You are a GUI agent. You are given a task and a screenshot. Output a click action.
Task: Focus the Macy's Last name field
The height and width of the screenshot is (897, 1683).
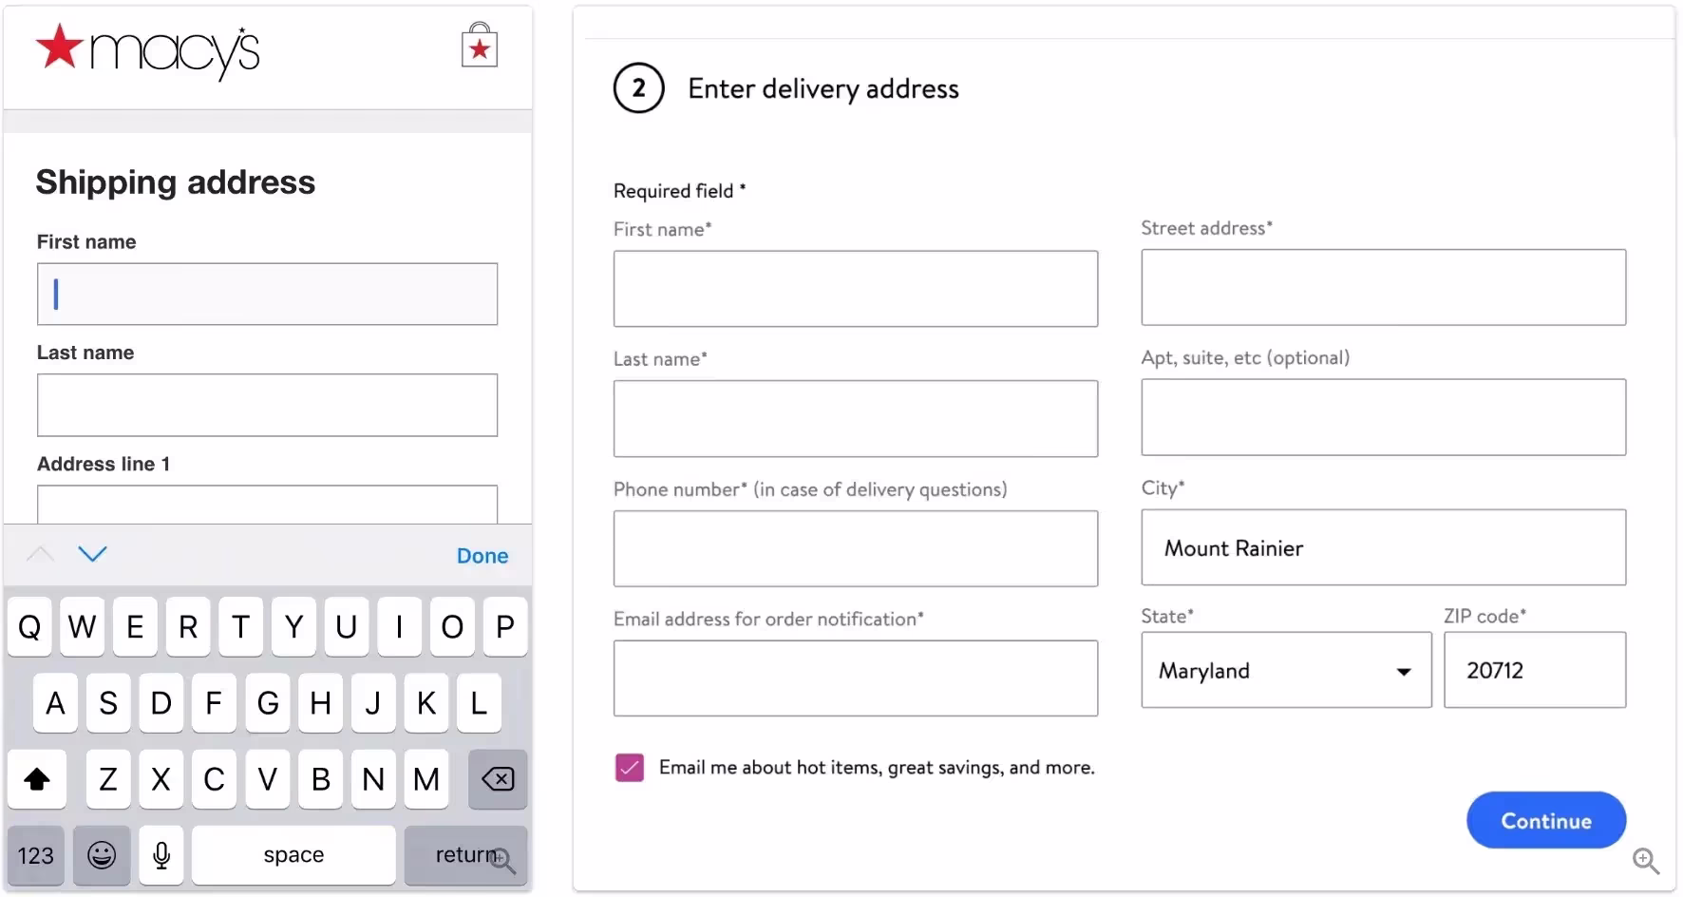tap(267, 406)
